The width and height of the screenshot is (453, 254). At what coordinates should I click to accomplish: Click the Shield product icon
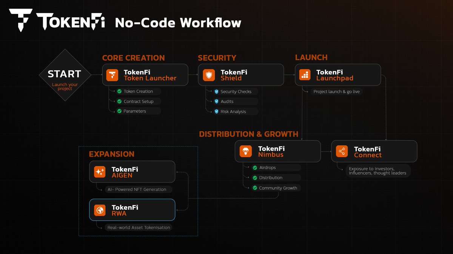pos(209,75)
